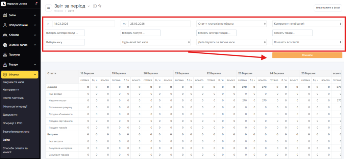Star the report as favorite
Screen dimensions: 346x159
(x=100, y=6)
